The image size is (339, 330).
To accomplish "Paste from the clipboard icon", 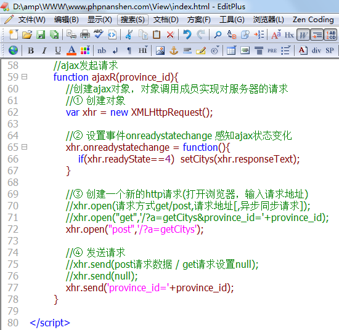I will pyautogui.click(x=157, y=34).
